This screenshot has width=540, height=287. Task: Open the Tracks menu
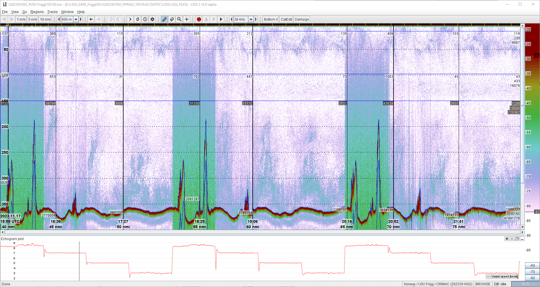click(x=52, y=12)
